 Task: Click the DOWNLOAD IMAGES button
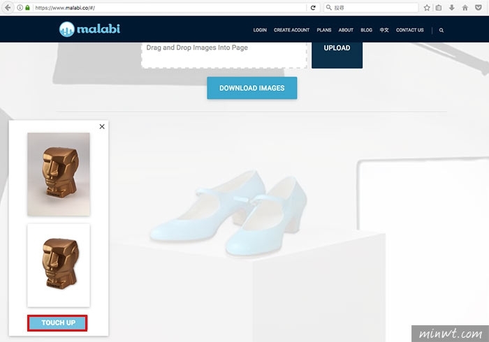(x=252, y=88)
